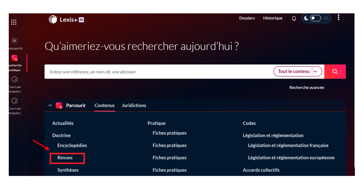Open the notifications bell
Screen dimensions: 364x187
click(x=294, y=18)
